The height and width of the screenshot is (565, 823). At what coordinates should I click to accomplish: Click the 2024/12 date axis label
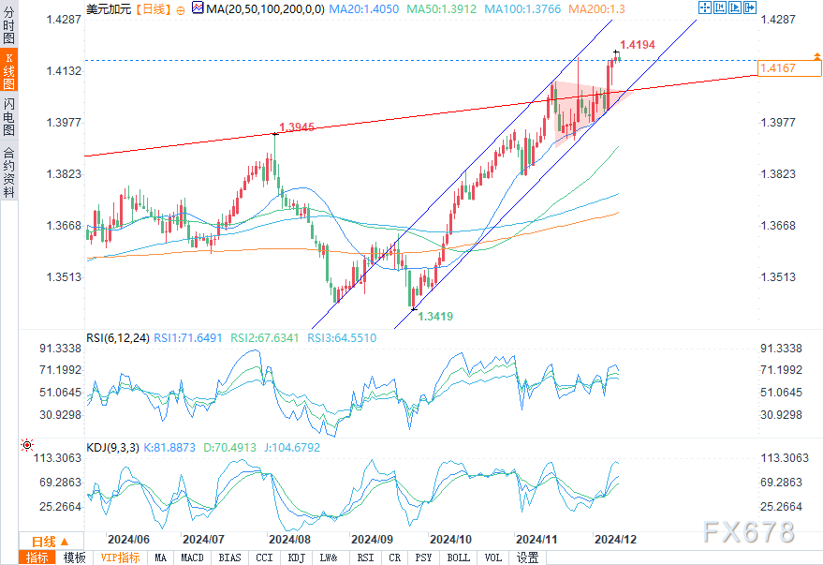615,540
